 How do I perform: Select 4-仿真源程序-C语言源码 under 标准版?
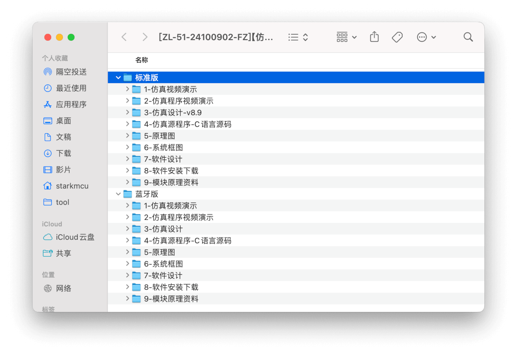pyautogui.click(x=296, y=124)
